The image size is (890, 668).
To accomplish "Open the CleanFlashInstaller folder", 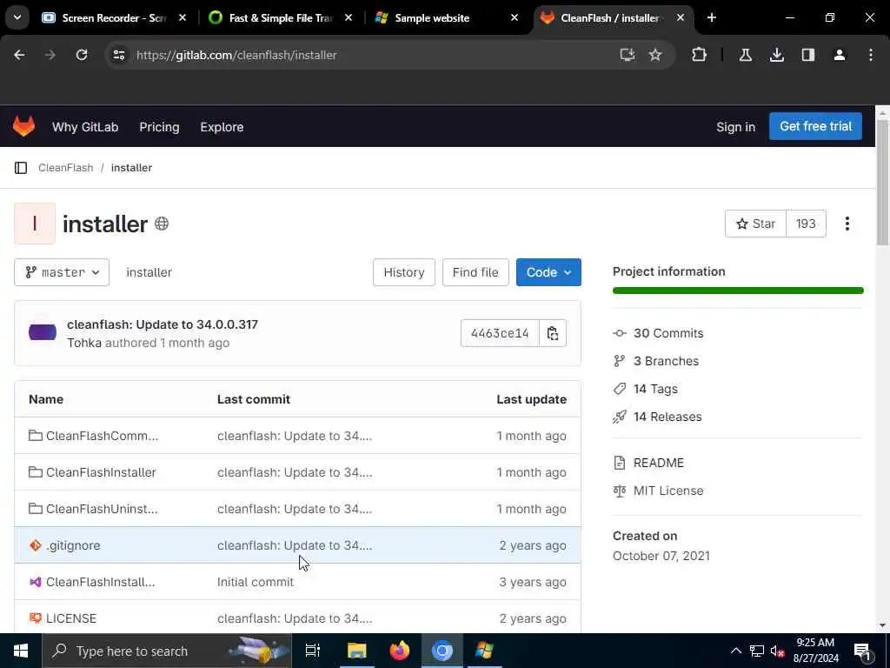I will (x=101, y=472).
